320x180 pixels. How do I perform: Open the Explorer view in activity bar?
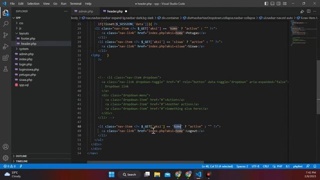(5, 13)
